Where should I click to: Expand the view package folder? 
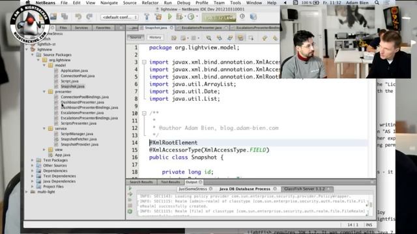point(44,149)
